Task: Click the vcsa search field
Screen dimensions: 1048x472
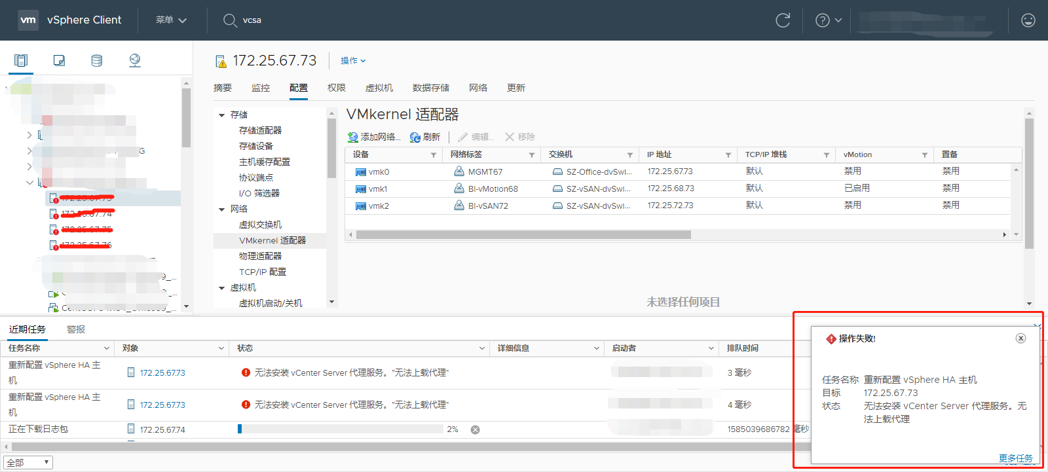Action: pos(252,20)
